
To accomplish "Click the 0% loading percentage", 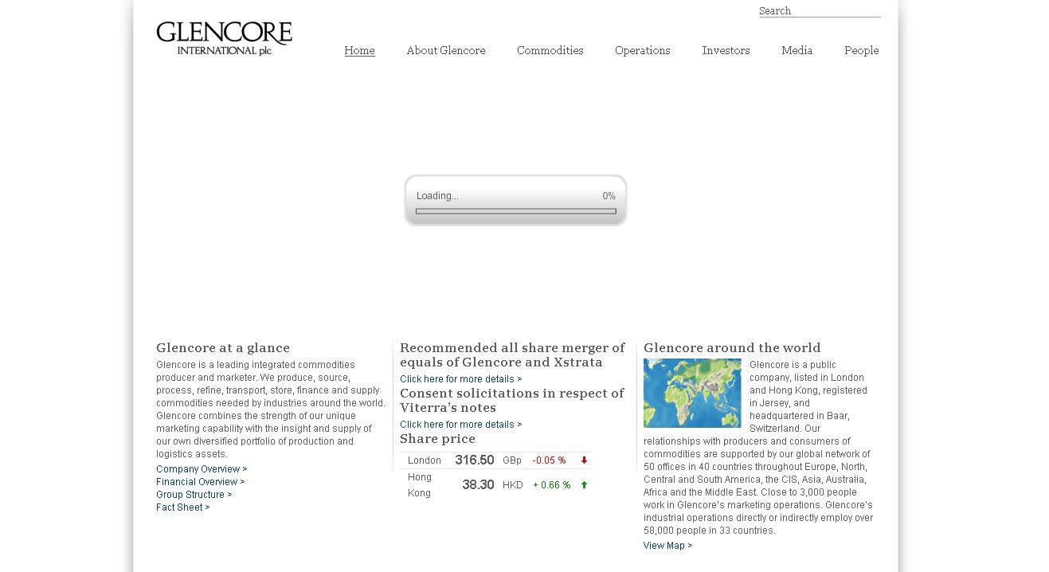I will (x=609, y=196).
